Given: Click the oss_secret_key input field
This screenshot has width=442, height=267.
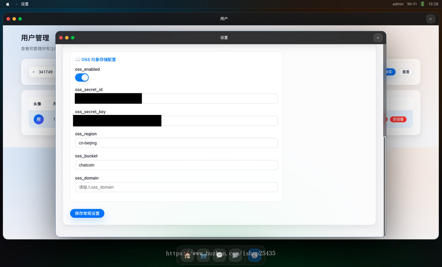Looking at the screenshot, I should coord(176,121).
